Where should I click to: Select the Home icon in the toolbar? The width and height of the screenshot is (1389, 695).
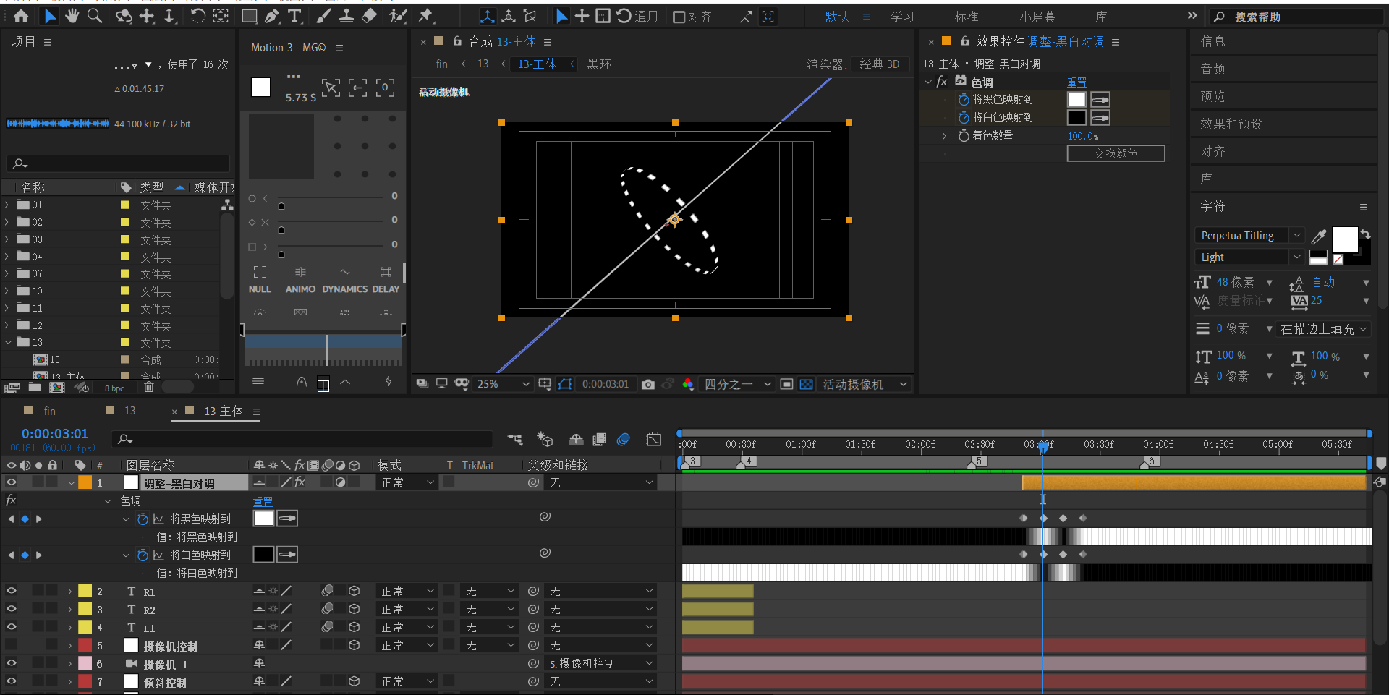coord(21,16)
